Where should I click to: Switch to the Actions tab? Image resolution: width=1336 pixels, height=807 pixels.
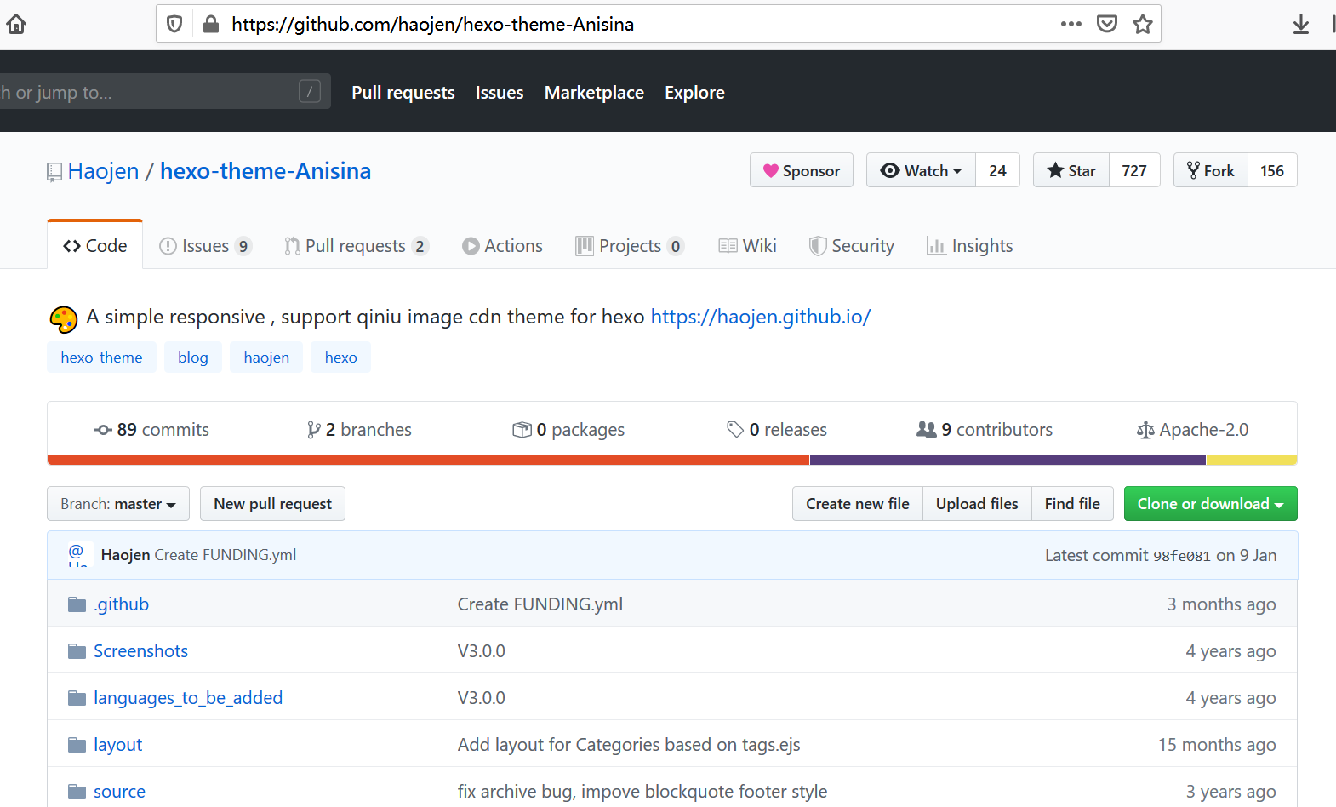click(502, 246)
